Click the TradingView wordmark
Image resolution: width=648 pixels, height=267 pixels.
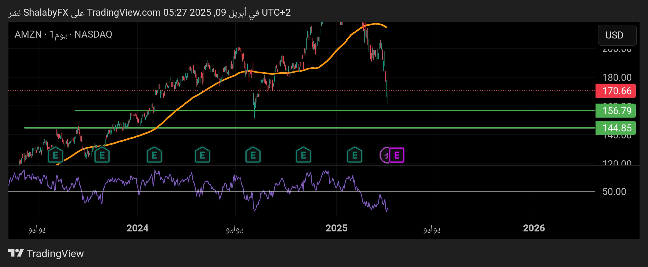[x=55, y=254]
